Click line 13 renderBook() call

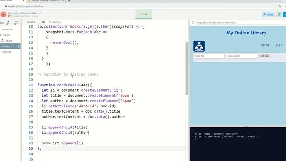tap(64, 42)
